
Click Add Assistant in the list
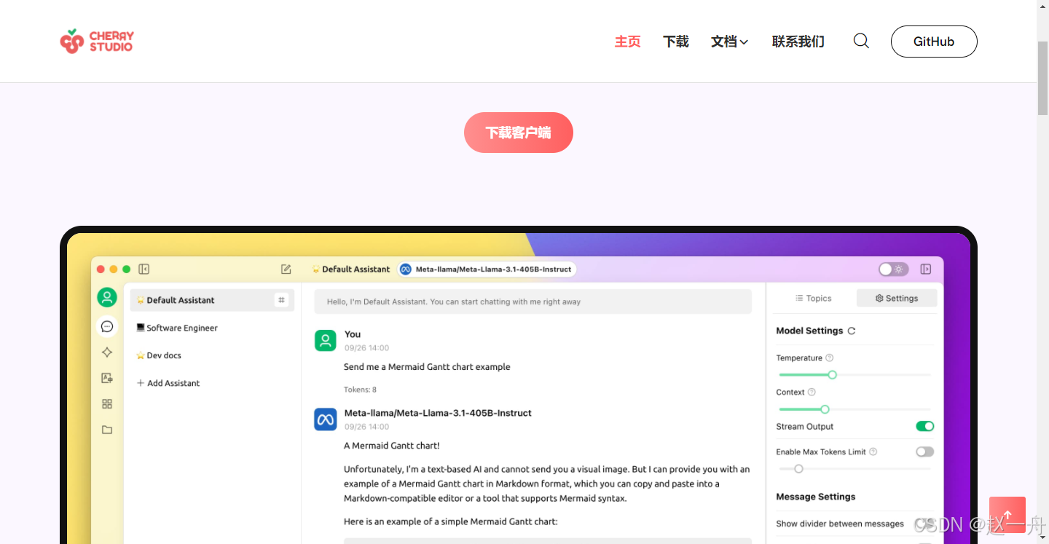point(168,383)
